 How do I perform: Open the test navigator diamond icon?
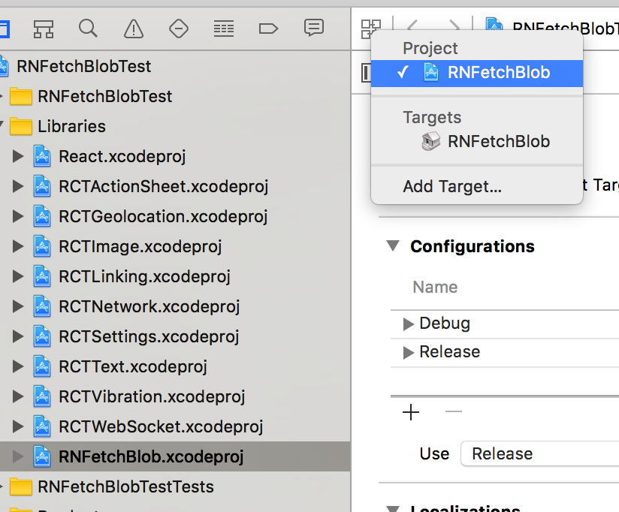coord(179,29)
